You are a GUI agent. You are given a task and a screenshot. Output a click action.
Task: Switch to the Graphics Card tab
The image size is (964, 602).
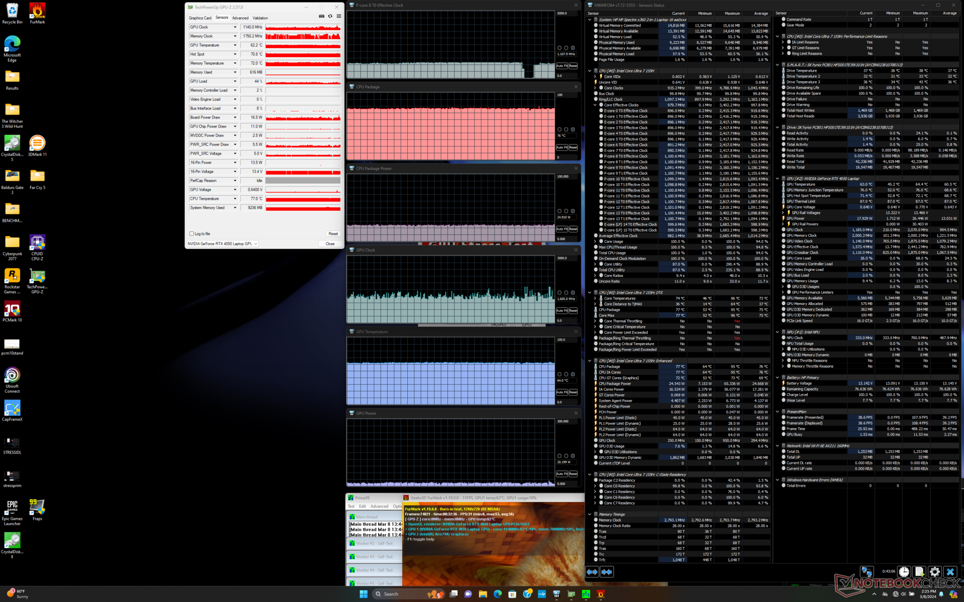click(x=200, y=18)
